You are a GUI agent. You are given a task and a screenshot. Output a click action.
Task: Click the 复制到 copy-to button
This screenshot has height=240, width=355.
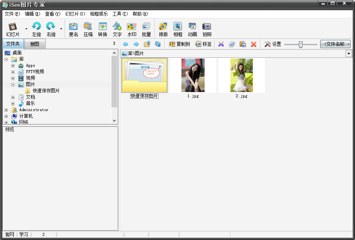pyautogui.click(x=179, y=44)
